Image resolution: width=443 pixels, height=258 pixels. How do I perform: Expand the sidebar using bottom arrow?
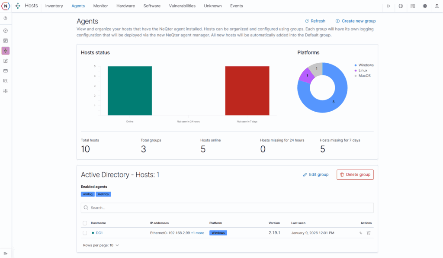click(x=6, y=253)
